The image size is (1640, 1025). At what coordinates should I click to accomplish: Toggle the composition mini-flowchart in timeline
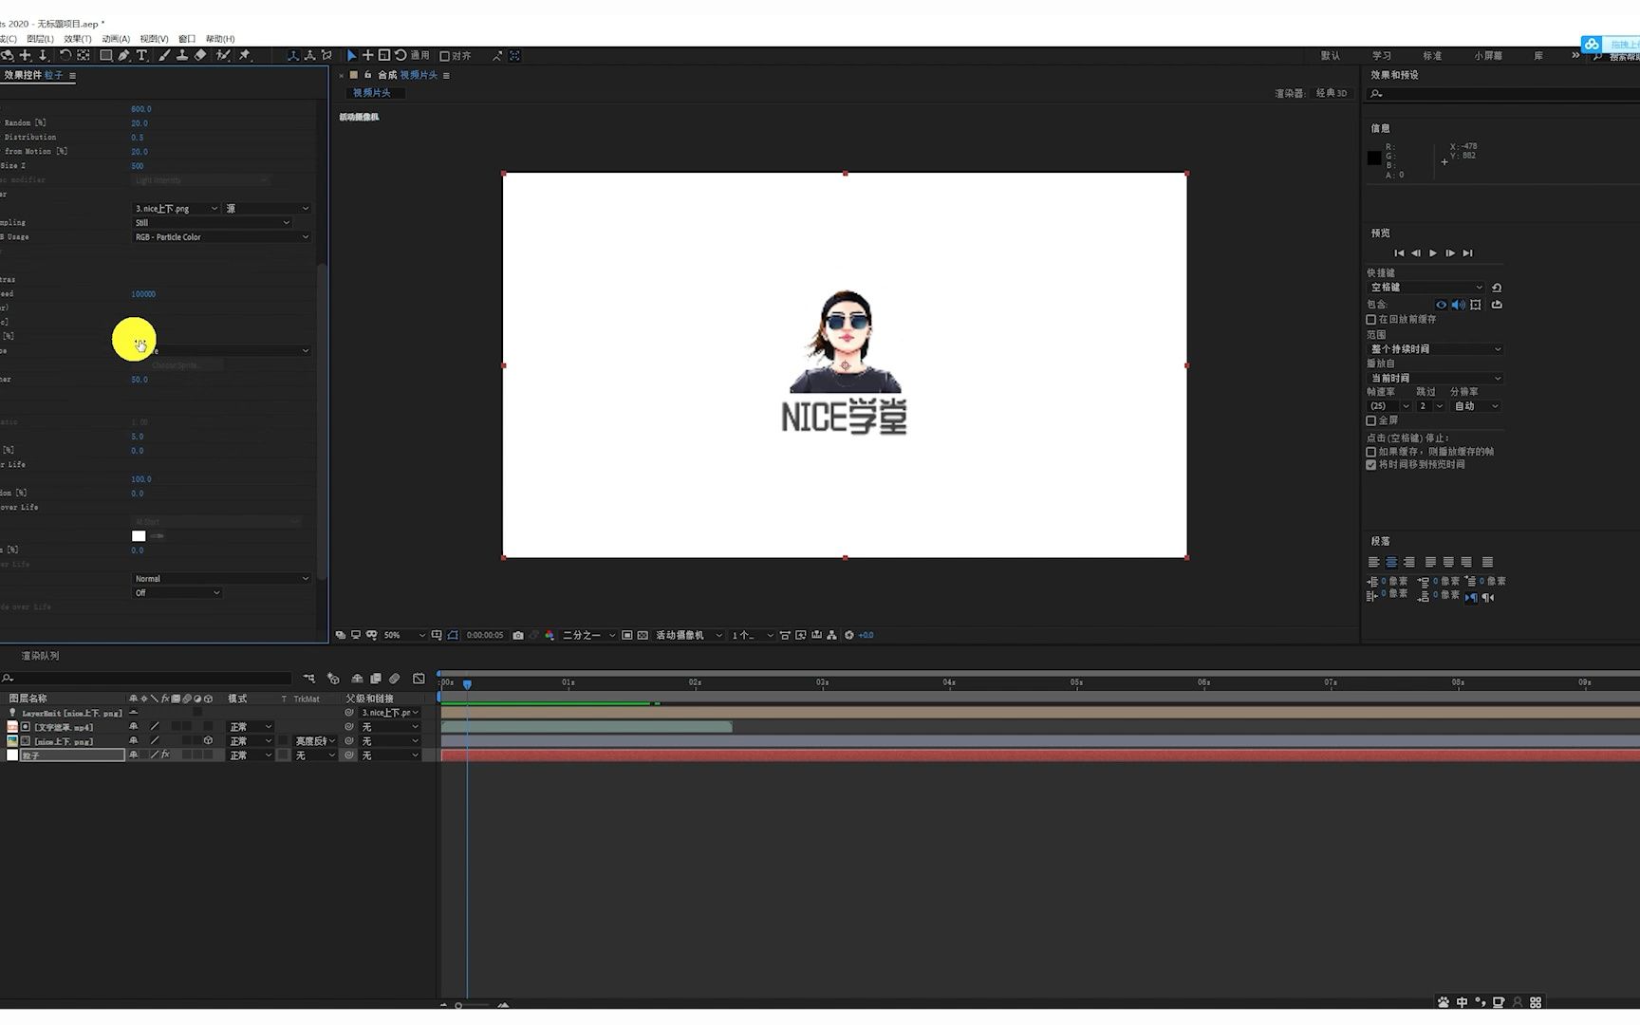[x=309, y=679]
